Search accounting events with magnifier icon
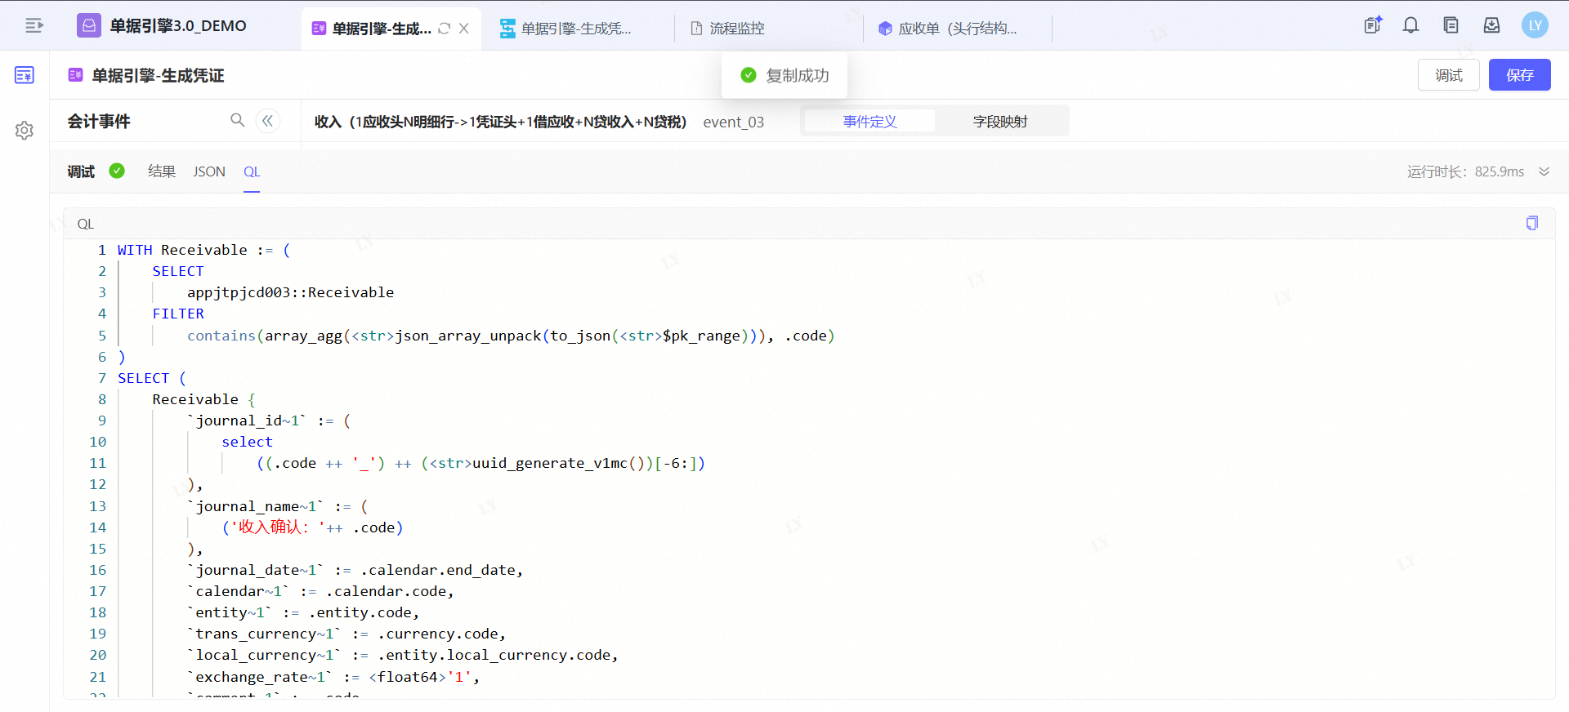The height and width of the screenshot is (712, 1569). 237,121
